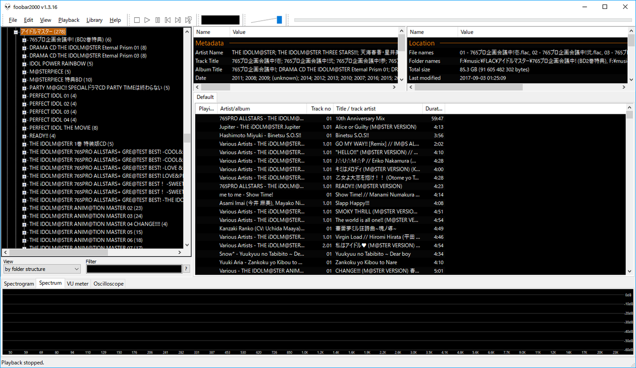Click the Filter input field

(x=134, y=269)
